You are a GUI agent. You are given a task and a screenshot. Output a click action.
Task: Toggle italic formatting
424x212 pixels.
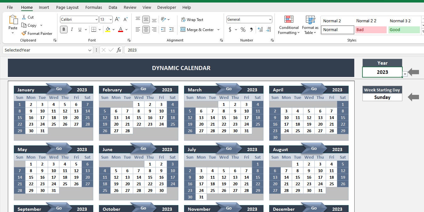(x=72, y=29)
